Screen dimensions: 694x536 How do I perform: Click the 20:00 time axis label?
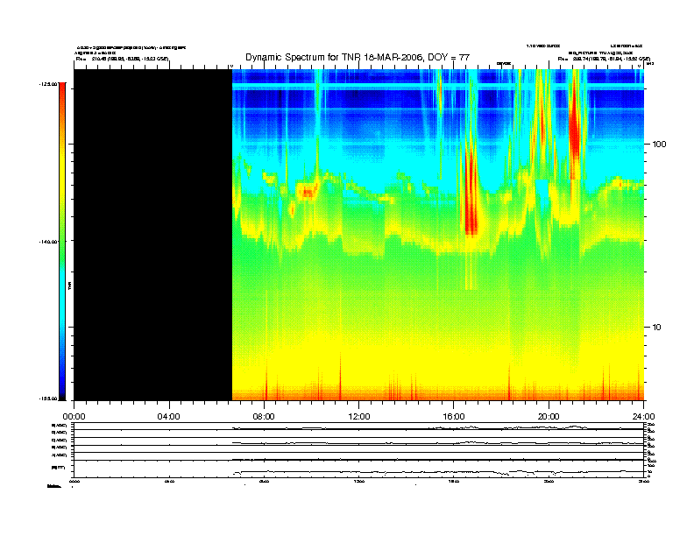[x=549, y=417]
